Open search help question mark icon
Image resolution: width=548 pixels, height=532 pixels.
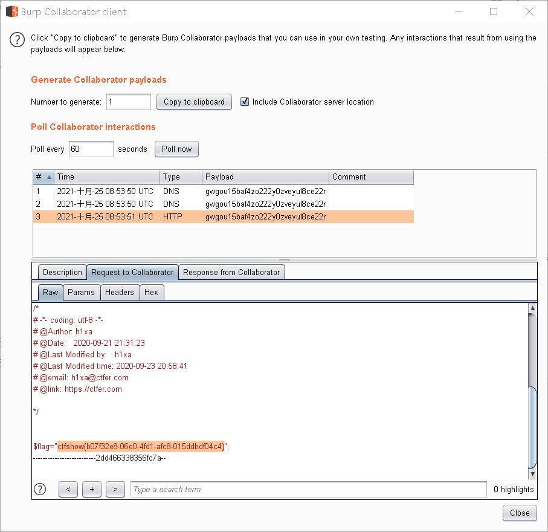[40, 489]
